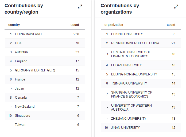This screenshot has width=186, height=137.
Task: Select the New Zealand row
Action: coord(25,107)
